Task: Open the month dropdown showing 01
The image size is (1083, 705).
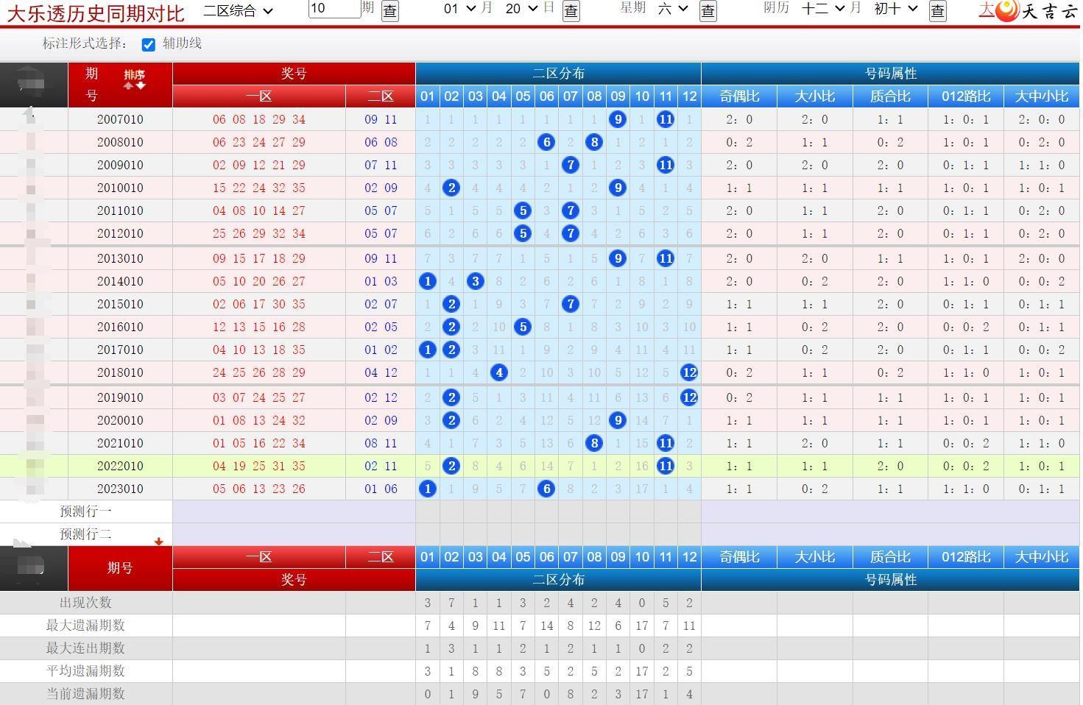Action: coord(459,9)
